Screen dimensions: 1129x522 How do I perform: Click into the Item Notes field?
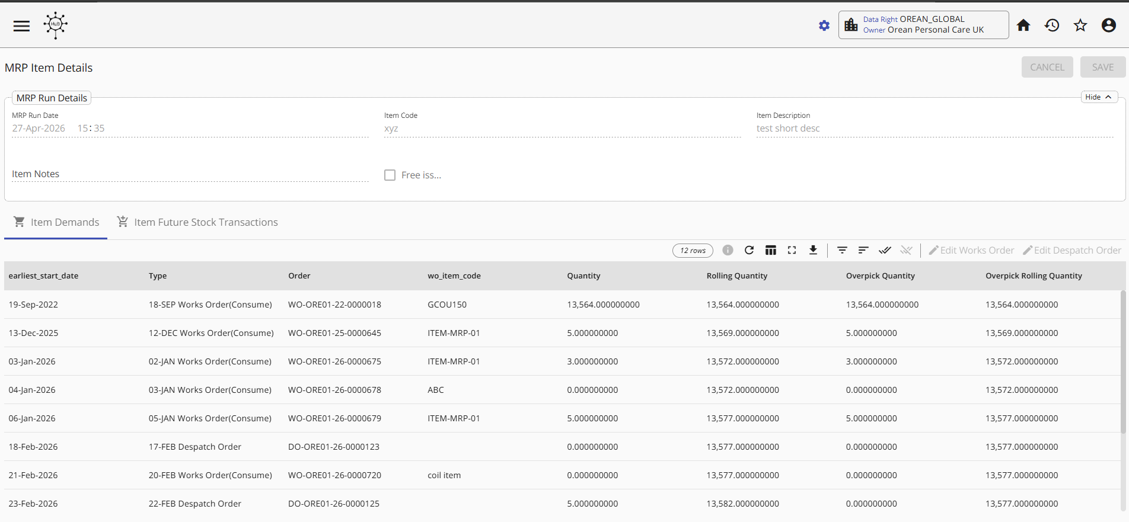[190, 174]
